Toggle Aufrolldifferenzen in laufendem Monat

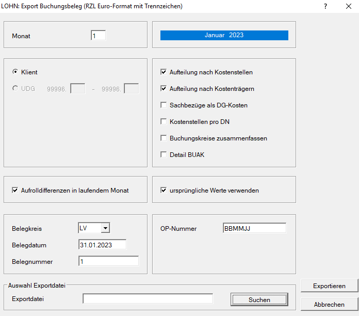coord(15,191)
